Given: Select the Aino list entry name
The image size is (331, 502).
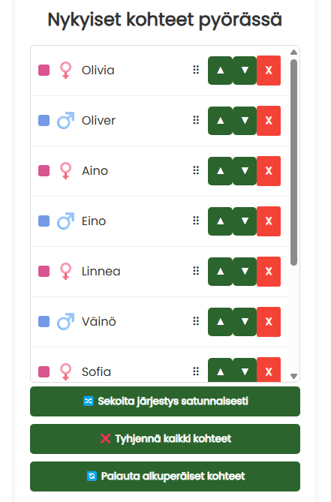Looking at the screenshot, I should [95, 171].
